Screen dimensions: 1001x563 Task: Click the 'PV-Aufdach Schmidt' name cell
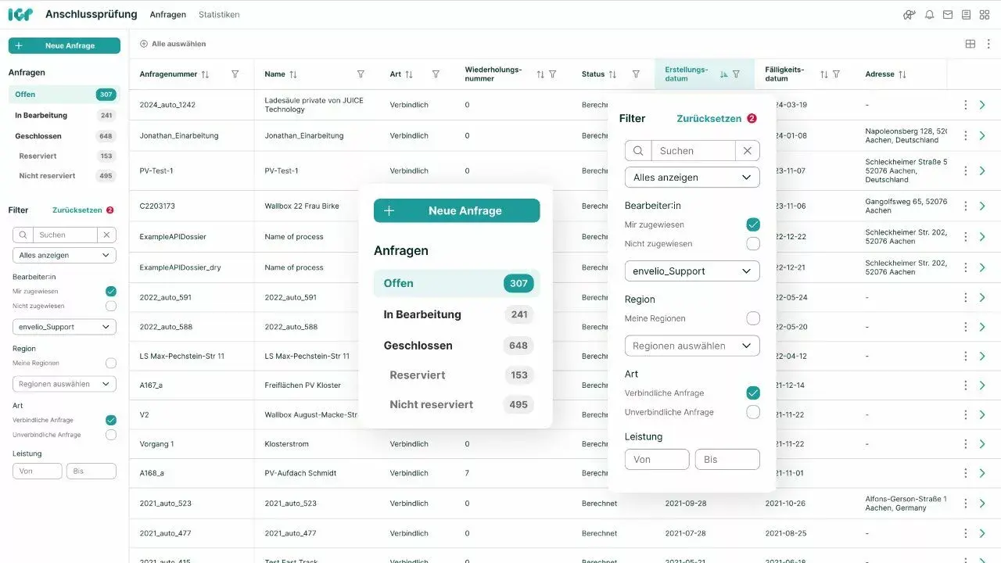click(300, 474)
